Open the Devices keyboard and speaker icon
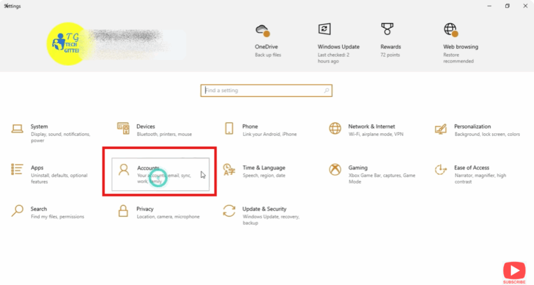534x285 pixels. [123, 128]
